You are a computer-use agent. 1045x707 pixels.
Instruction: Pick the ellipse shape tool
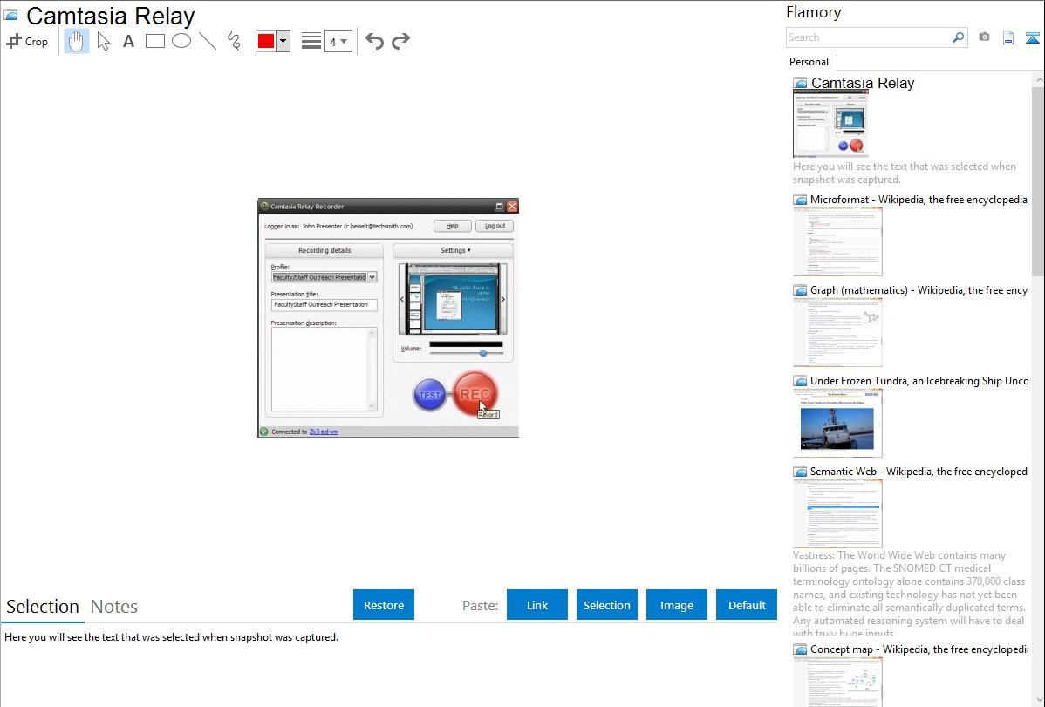[x=181, y=41]
